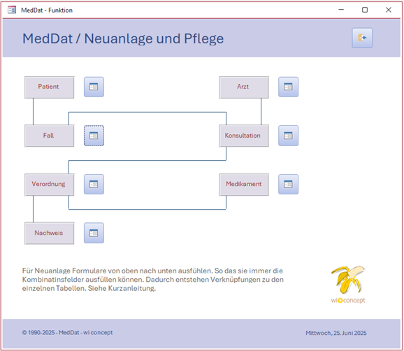Select the Patient box

tap(49, 87)
